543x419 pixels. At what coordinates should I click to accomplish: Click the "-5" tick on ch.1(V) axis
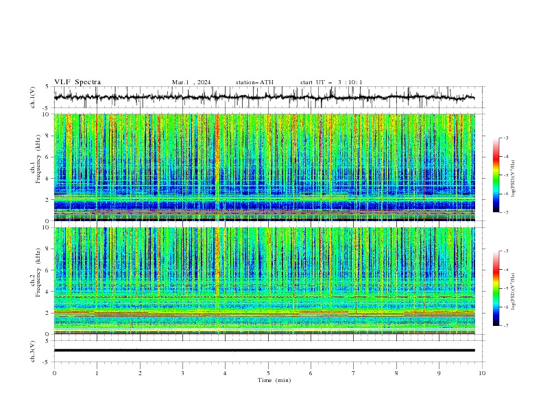46,108
